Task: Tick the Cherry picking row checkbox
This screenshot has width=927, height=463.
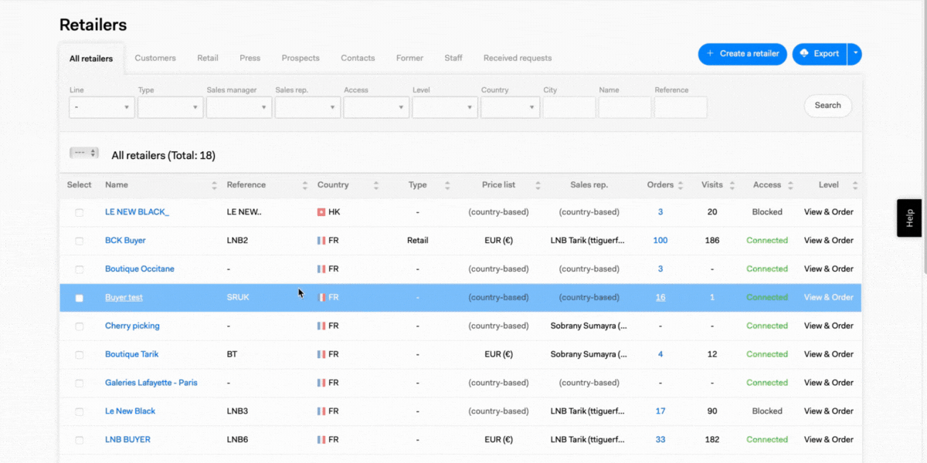Action: 79,326
